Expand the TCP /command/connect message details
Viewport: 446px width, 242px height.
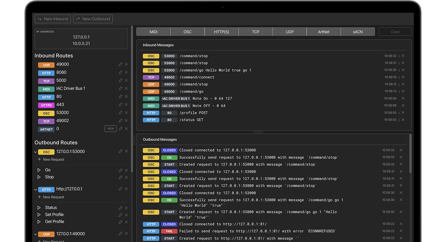tap(399, 77)
